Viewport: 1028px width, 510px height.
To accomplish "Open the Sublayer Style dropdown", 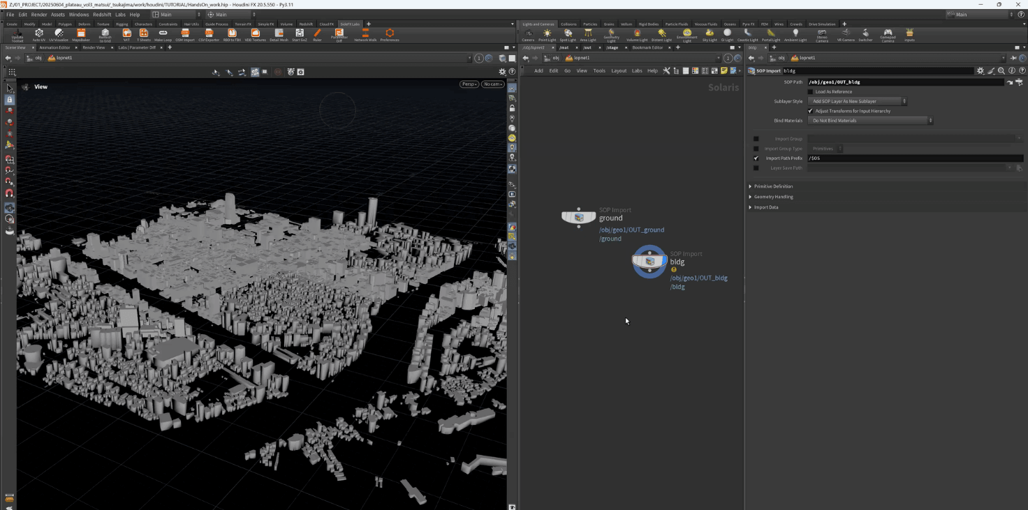I will 858,101.
